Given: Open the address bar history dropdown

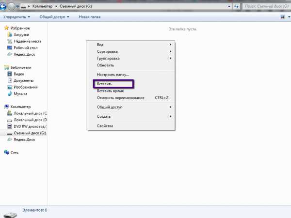Looking at the screenshot, I should click(229, 6).
